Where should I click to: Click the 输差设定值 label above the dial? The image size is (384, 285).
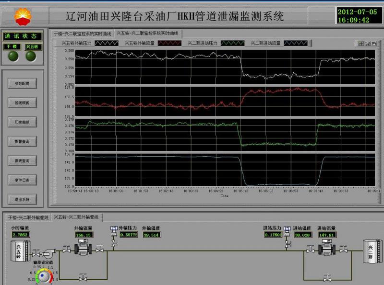click(43, 262)
